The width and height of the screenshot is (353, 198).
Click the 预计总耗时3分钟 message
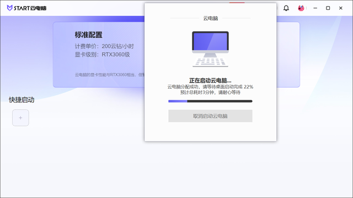(210, 92)
